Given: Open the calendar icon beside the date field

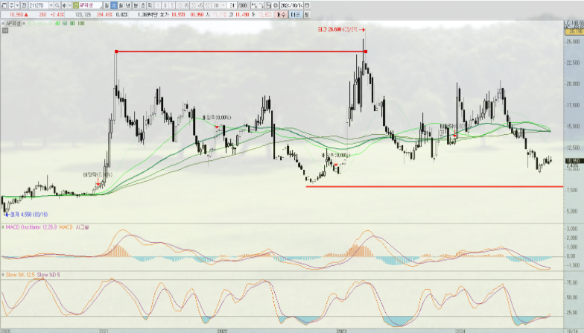Looking at the screenshot, I should [306, 6].
